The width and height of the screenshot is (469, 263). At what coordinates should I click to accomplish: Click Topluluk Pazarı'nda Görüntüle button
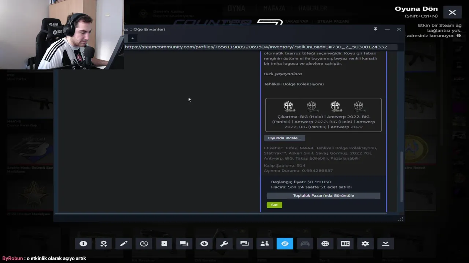point(324,195)
